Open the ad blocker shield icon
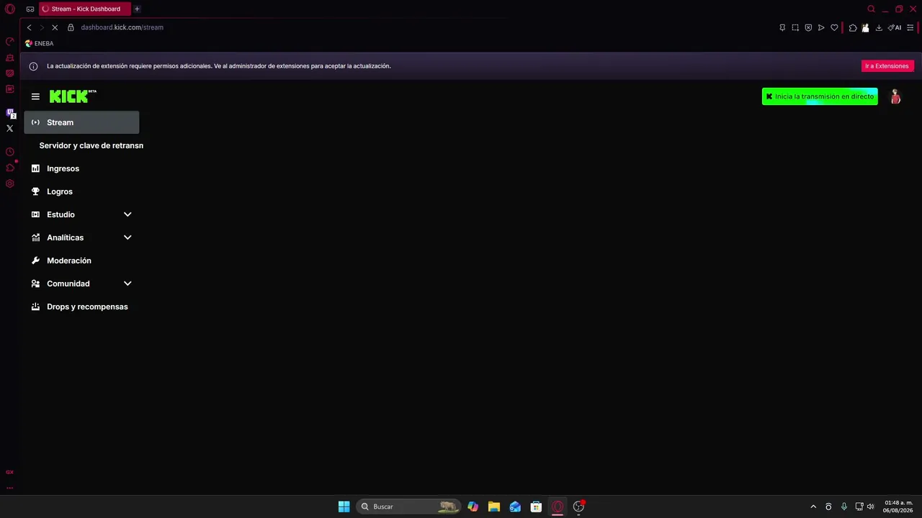Viewport: 922px width, 518px height. click(808, 27)
